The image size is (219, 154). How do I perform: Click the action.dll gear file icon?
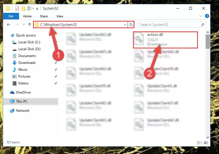(x=139, y=39)
